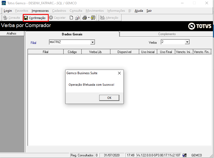Click the date 31/07/2020 in status bar

tap(112, 155)
